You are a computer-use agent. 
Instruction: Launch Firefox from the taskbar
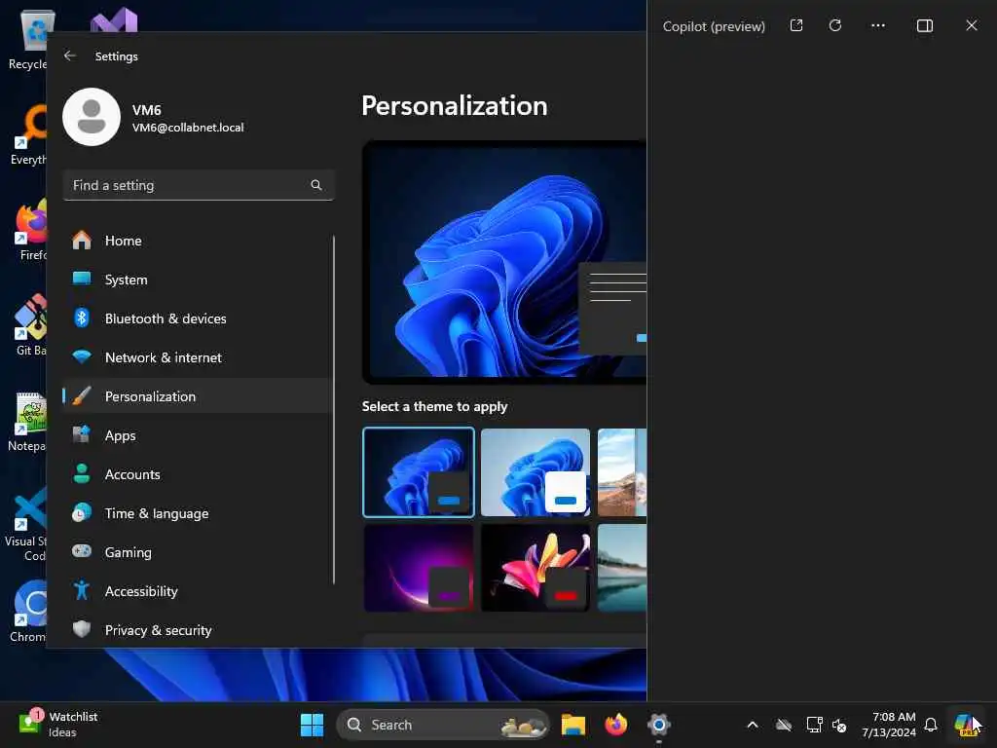(615, 725)
